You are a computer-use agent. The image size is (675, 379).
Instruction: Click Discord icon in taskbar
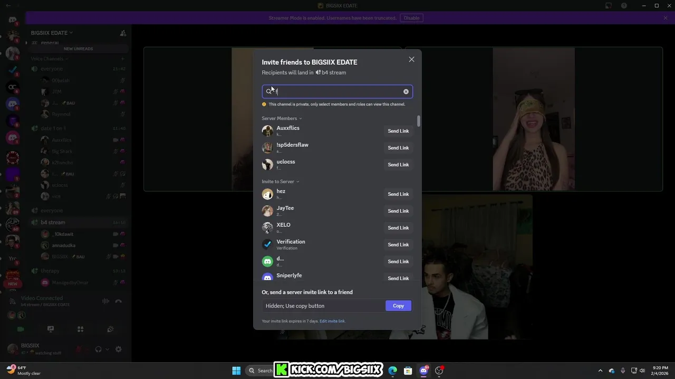point(423,371)
